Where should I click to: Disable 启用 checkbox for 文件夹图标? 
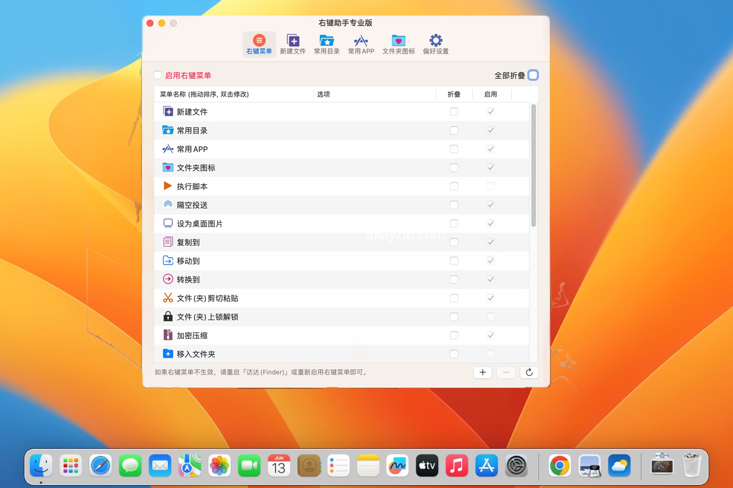point(491,168)
